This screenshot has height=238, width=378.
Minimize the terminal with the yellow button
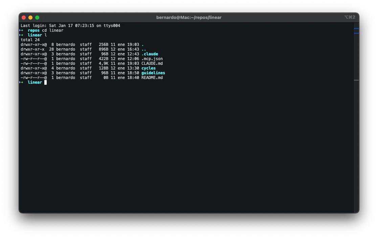point(30,18)
